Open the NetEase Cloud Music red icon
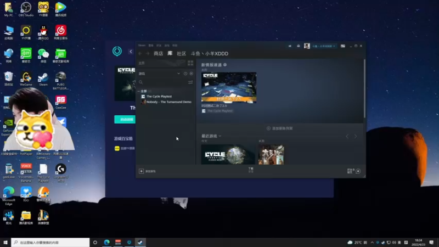The width and height of the screenshot is (439, 247). (x=61, y=32)
